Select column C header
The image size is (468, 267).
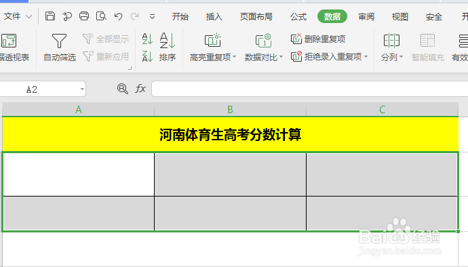point(383,110)
